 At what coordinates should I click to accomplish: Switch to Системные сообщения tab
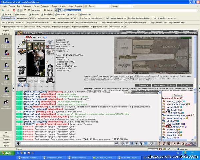[145, 93]
